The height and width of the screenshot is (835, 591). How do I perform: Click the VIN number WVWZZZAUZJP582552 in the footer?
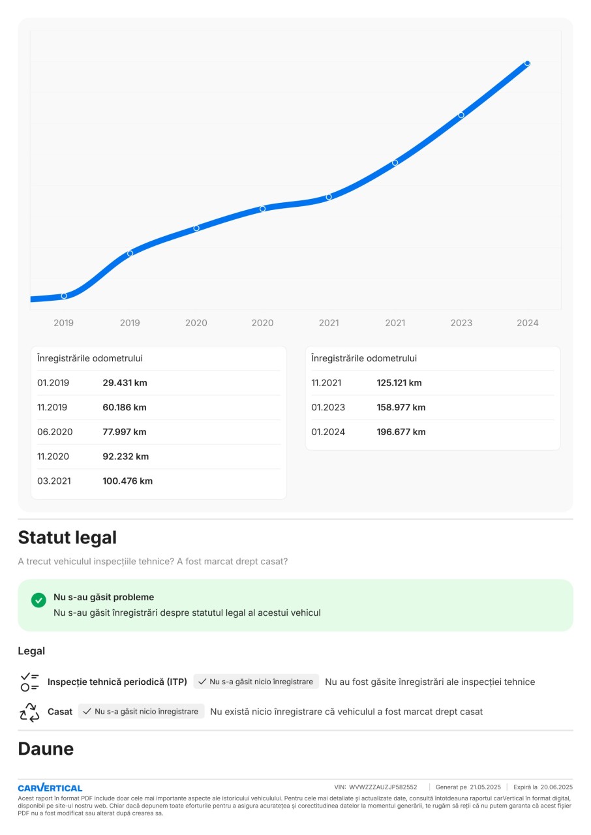pos(384,787)
